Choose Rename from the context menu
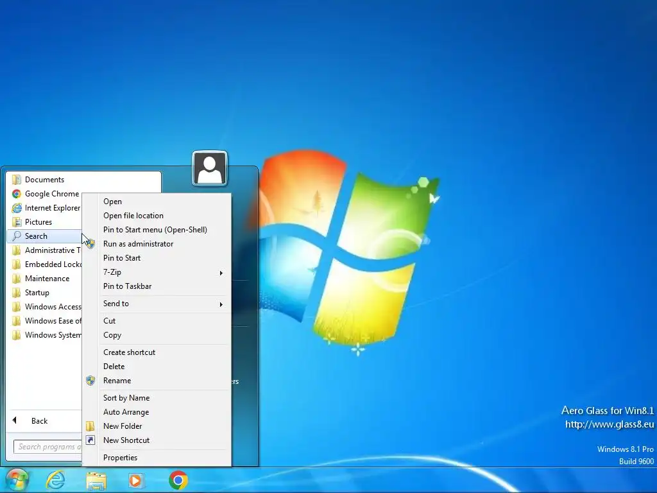Screen dimensions: 657x493 point(157,381)
